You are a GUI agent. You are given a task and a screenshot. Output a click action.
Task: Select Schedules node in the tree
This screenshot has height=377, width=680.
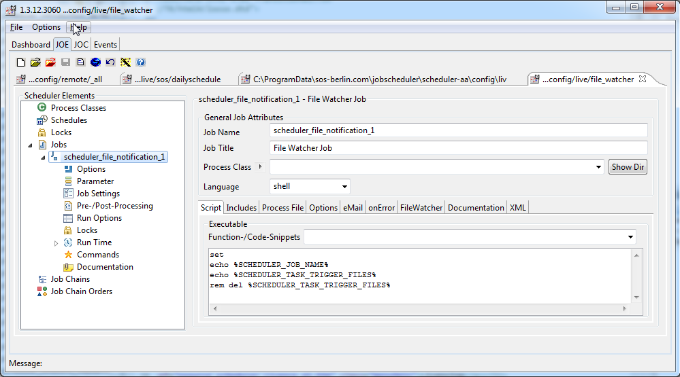69,120
